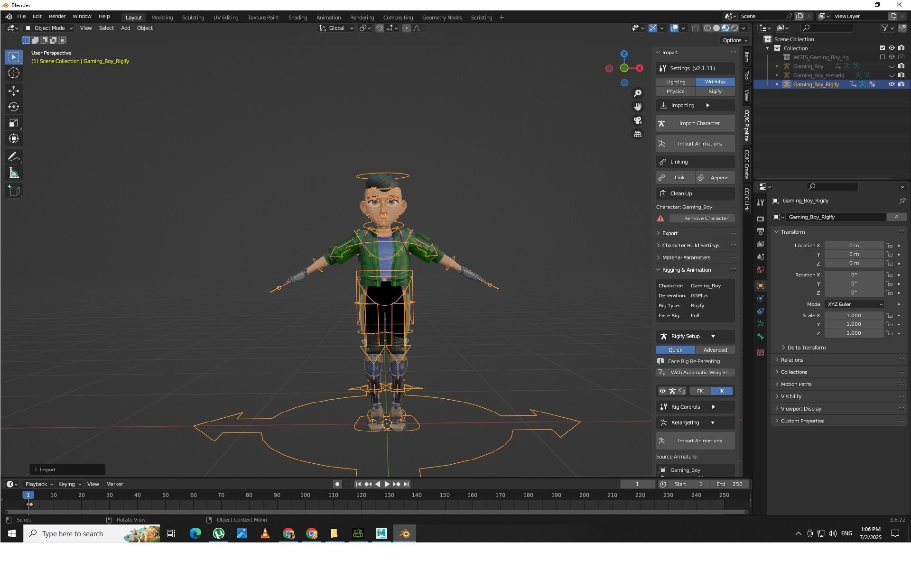
Task: Select the Add Cube tool
Action: tap(14, 191)
